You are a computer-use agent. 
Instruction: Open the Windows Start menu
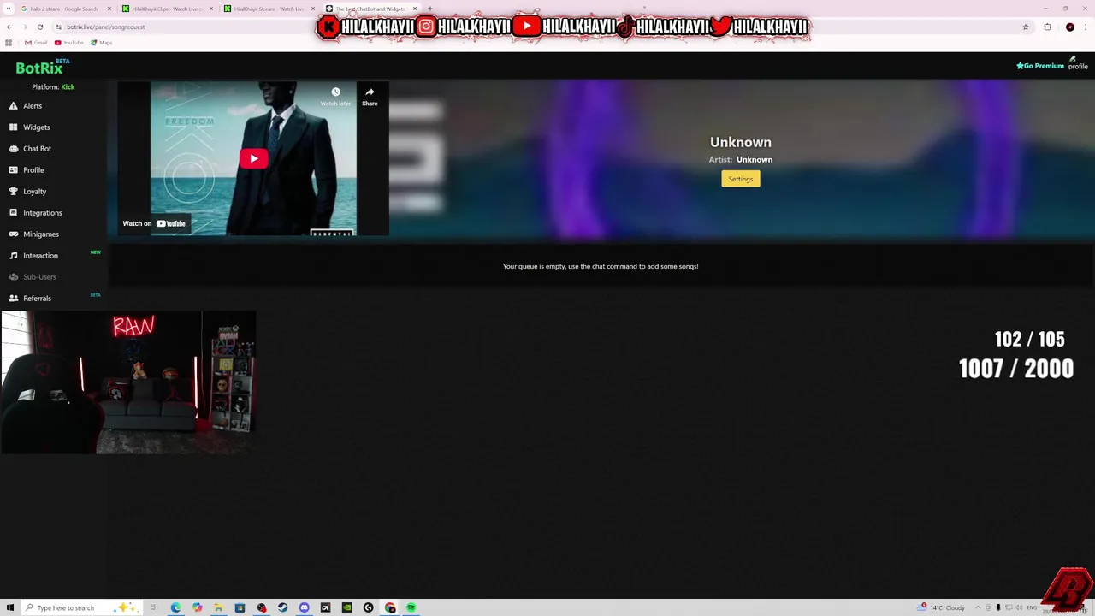[x=10, y=607]
